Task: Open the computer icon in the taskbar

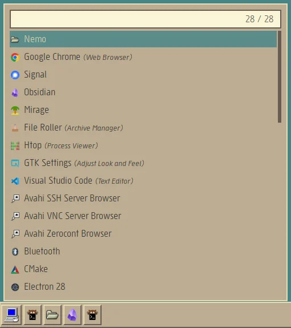Action: tap(12, 315)
